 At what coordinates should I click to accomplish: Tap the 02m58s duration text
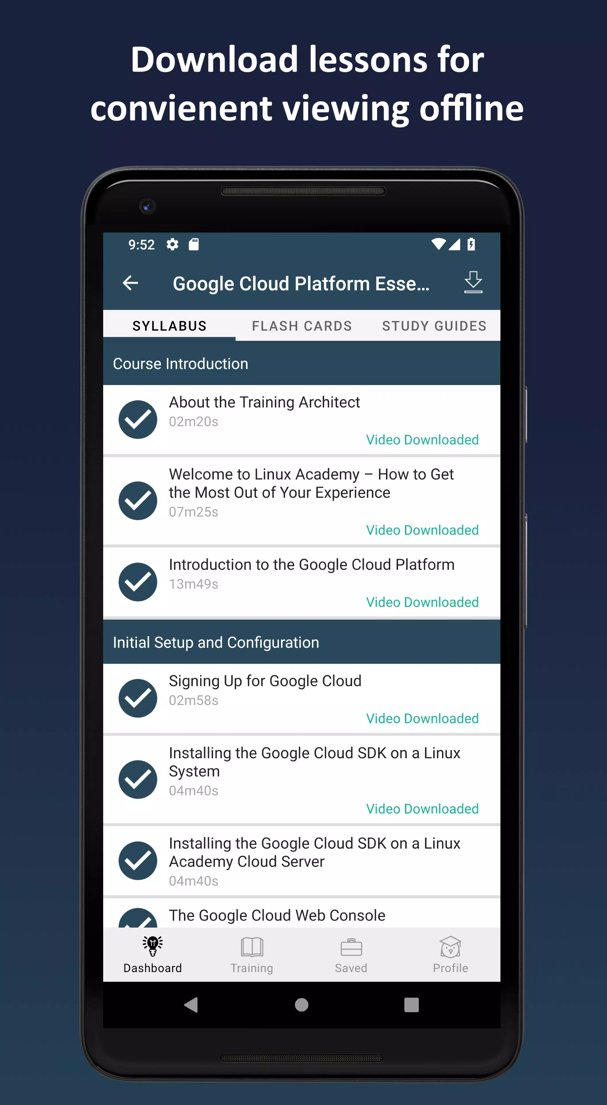pos(194,700)
